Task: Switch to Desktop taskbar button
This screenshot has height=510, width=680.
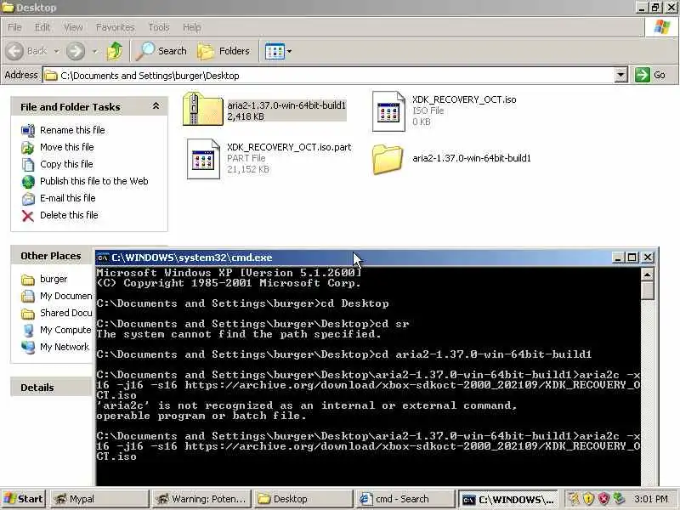Action: click(303, 499)
